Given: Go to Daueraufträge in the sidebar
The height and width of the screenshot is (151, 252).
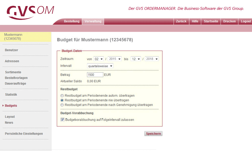Looking at the screenshot, I should tap(15, 84).
